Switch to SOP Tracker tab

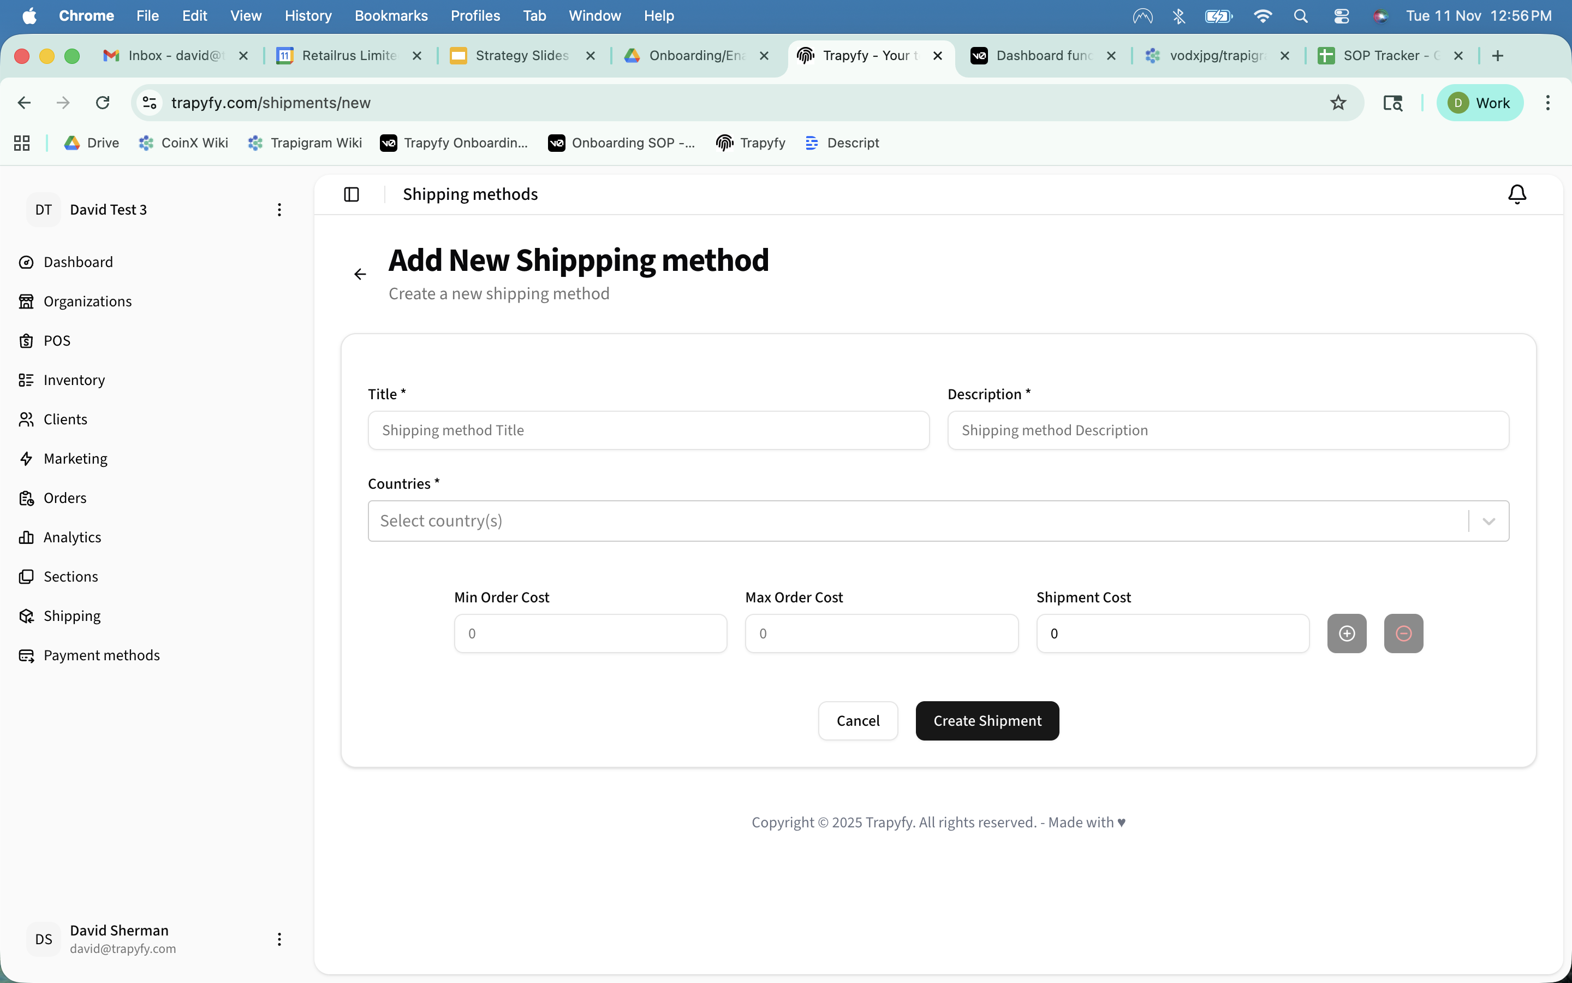click(1390, 56)
